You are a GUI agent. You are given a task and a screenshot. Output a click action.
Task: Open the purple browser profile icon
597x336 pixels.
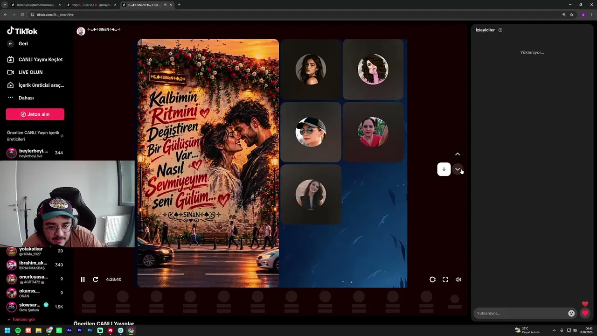point(583,15)
